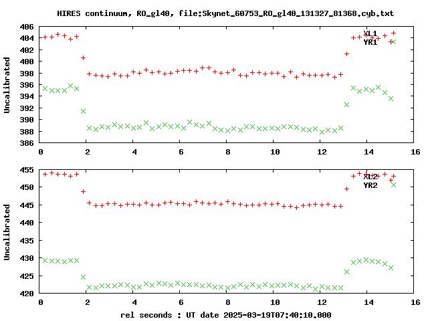Click the red plus at 400.5 top plot

[83, 58]
